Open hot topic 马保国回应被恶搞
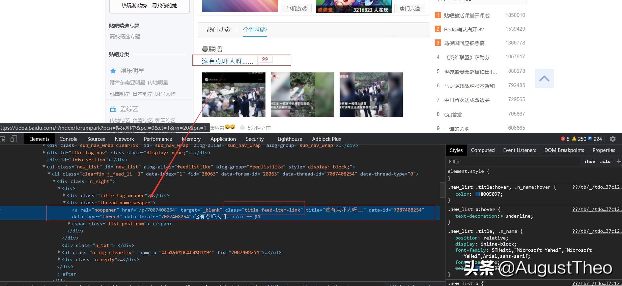The image size is (622, 286). [x=464, y=43]
